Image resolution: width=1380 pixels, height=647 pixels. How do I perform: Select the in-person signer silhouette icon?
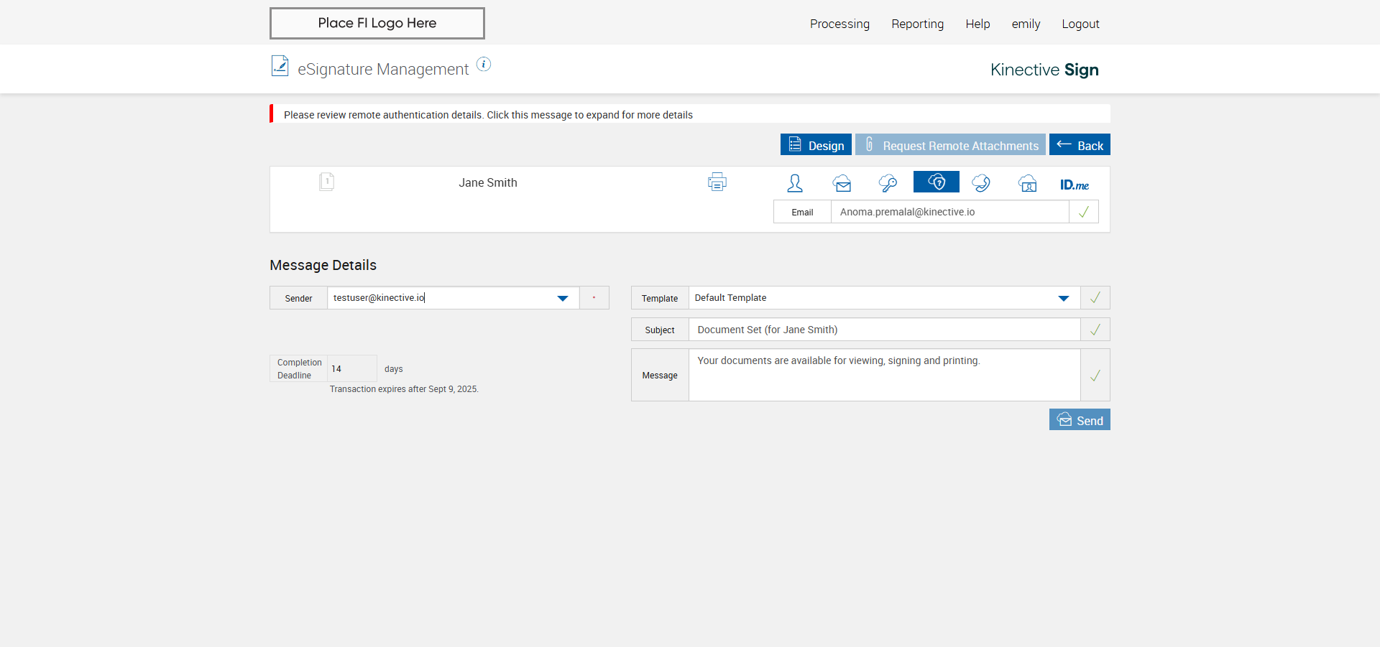tap(794, 184)
